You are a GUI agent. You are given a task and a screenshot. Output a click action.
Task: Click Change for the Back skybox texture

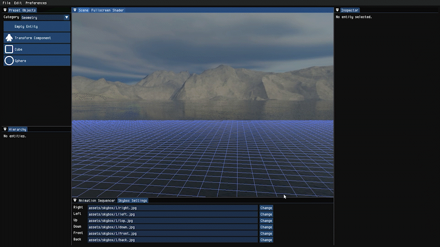(266, 240)
